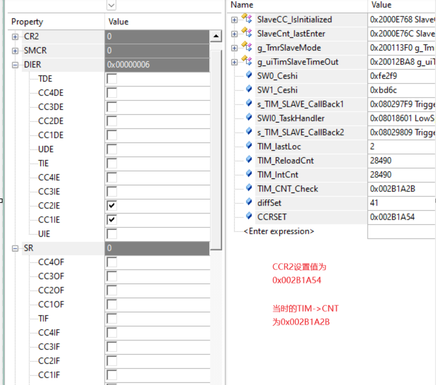This screenshot has width=436, height=385.
Task: Click the diffSet watch icon
Action: pos(249,202)
